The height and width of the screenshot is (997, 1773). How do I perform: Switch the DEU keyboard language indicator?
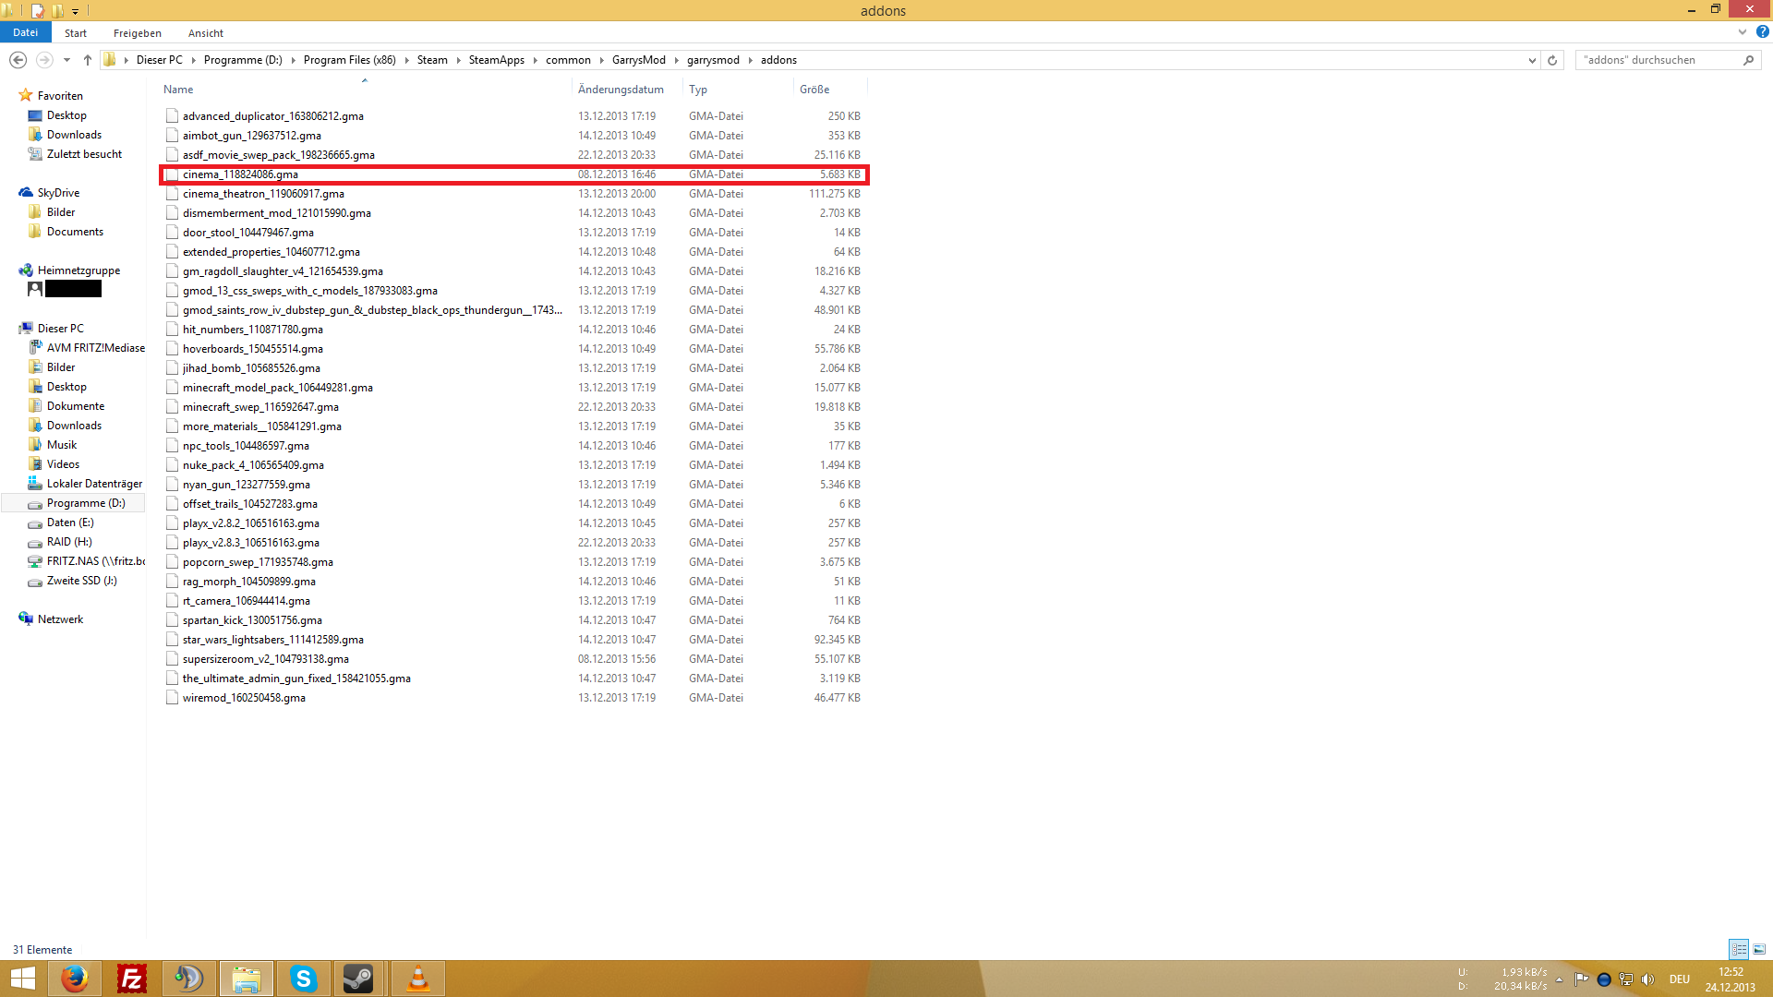pos(1680,979)
